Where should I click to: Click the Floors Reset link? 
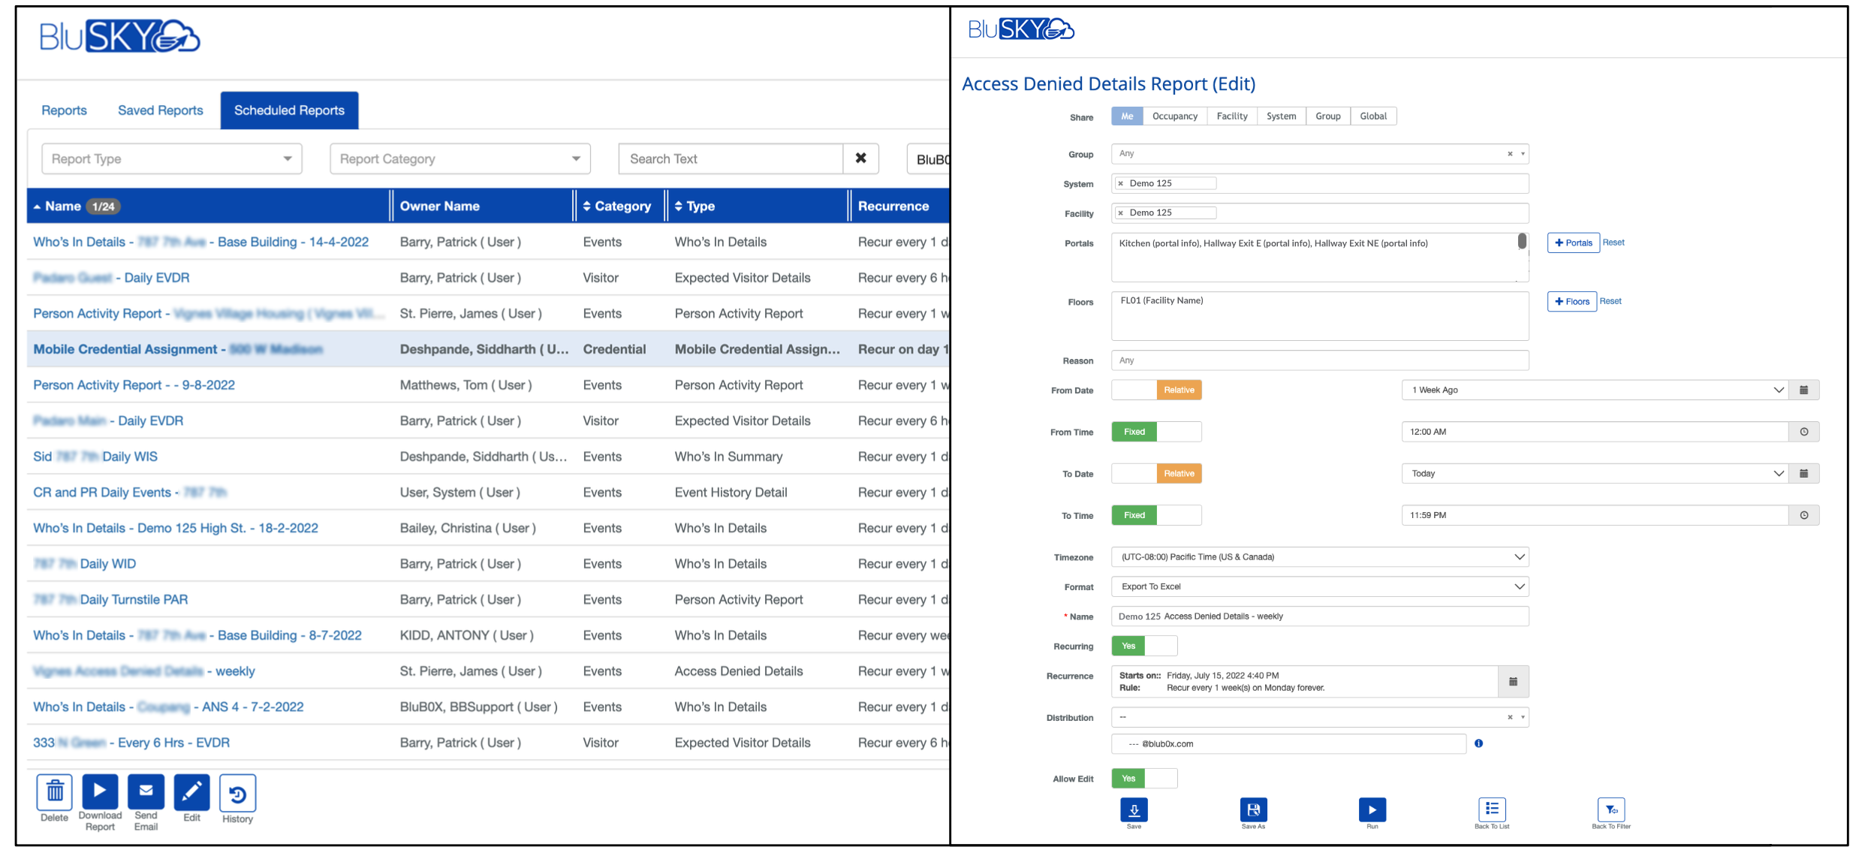pyautogui.click(x=1610, y=301)
